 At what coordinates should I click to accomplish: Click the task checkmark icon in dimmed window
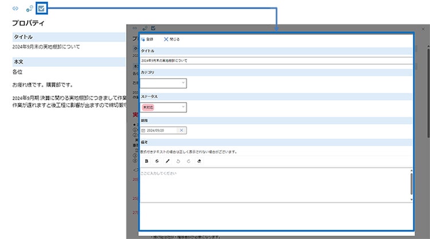153,28
